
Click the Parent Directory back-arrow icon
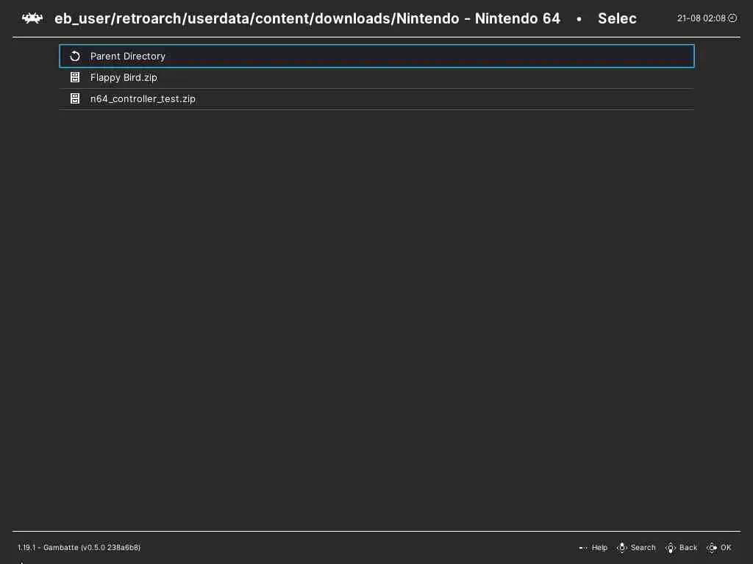point(75,56)
